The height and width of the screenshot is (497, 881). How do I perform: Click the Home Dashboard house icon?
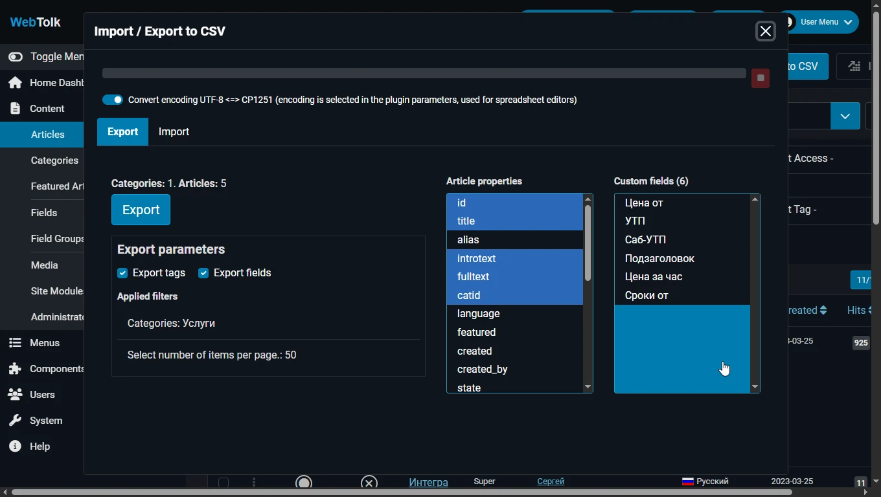pos(16,83)
